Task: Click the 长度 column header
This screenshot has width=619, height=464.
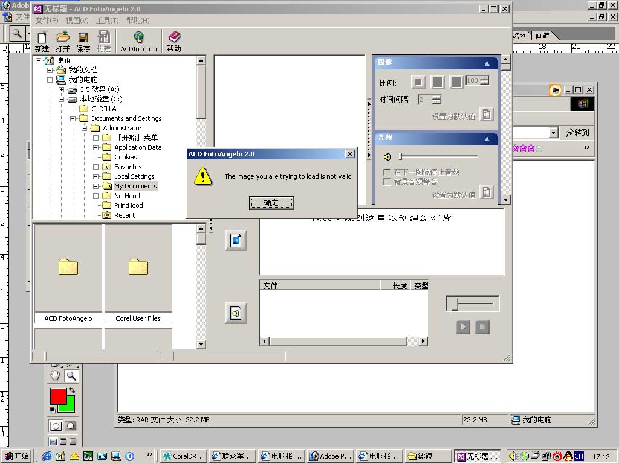Action: (395, 285)
